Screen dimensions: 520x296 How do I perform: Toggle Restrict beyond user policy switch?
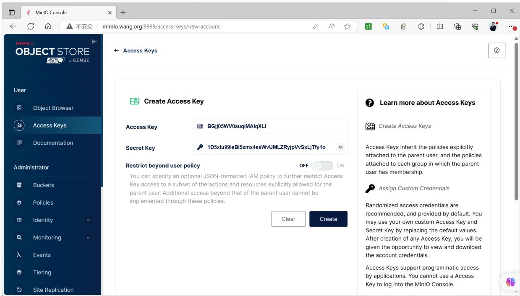click(323, 165)
